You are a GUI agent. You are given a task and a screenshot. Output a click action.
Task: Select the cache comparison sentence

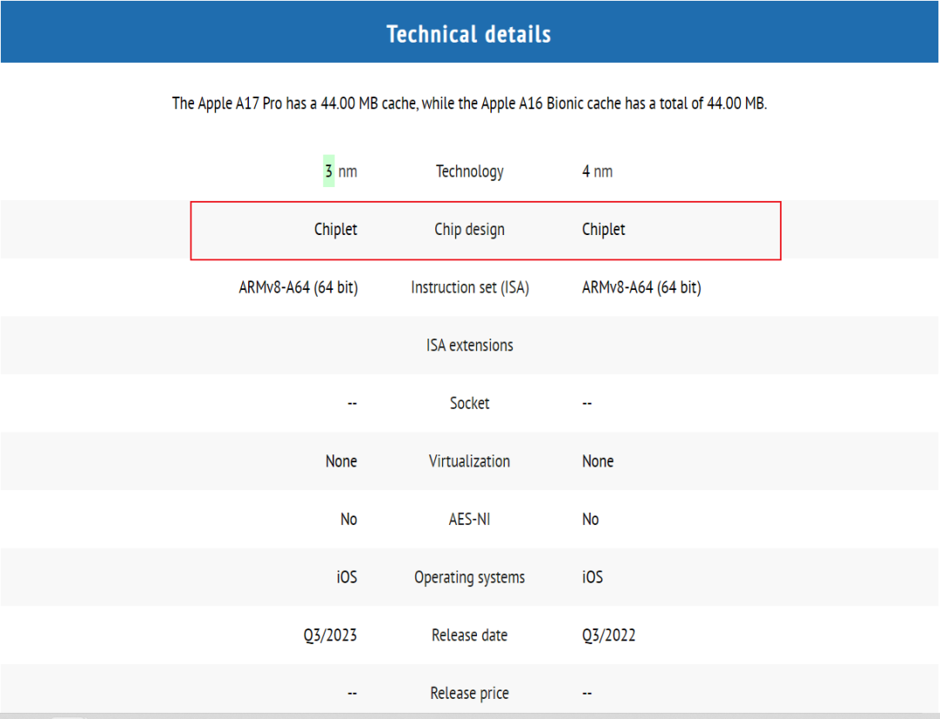(x=469, y=103)
